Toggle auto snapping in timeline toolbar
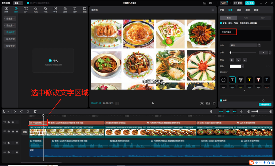Viewport: 275px width, 166px height. coord(228,111)
